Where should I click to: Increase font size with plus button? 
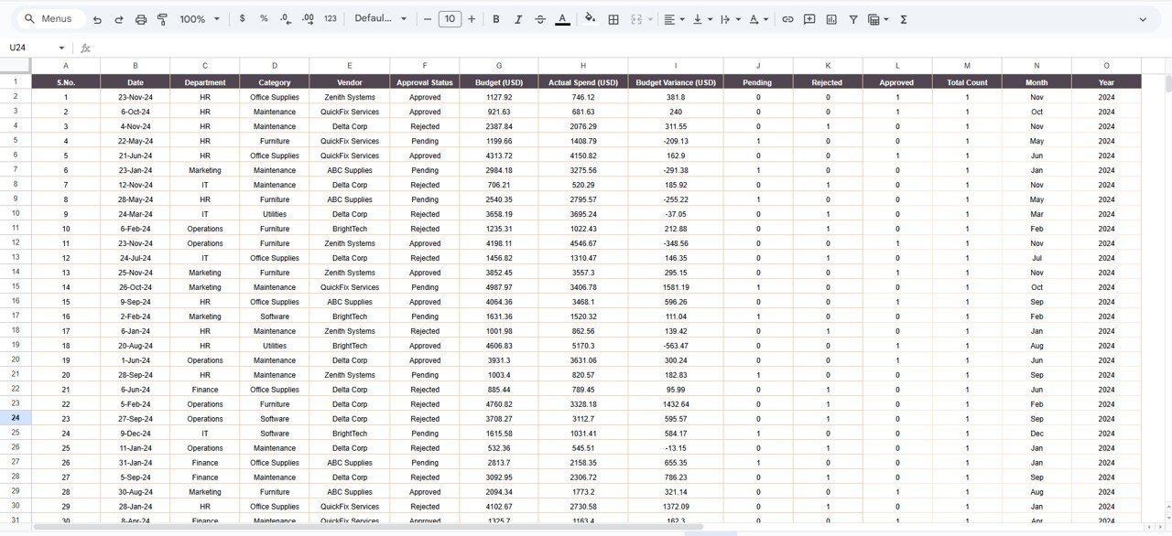(472, 19)
